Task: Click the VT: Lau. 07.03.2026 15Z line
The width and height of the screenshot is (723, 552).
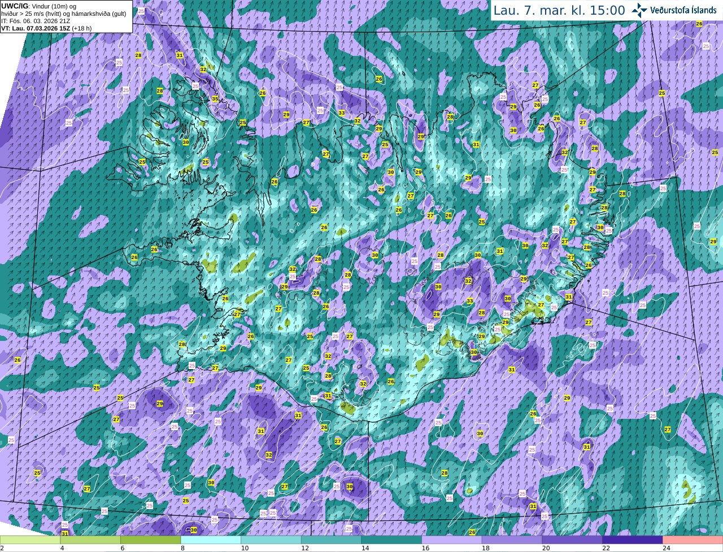Action: coord(46,28)
